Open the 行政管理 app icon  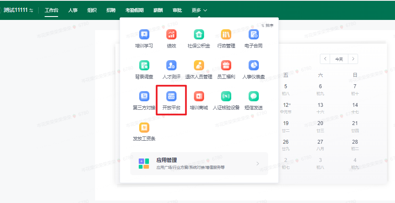tap(226, 34)
